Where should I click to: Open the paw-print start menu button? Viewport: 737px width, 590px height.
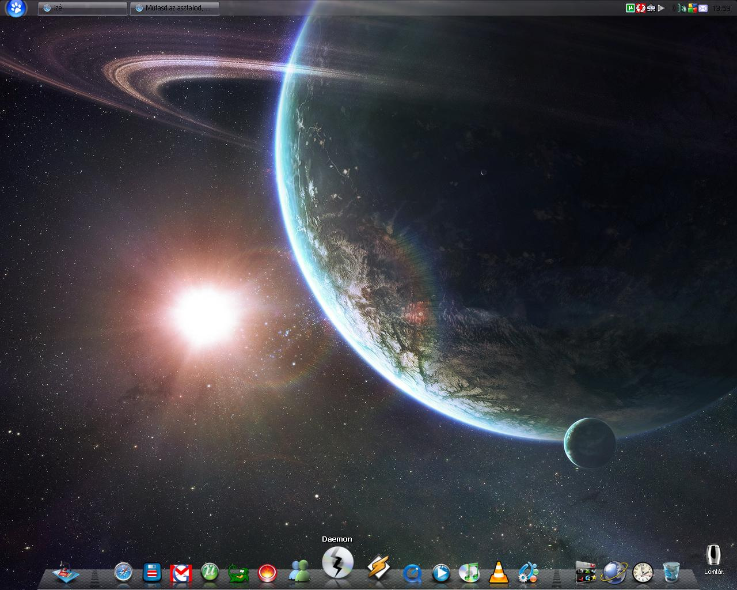click(16, 8)
